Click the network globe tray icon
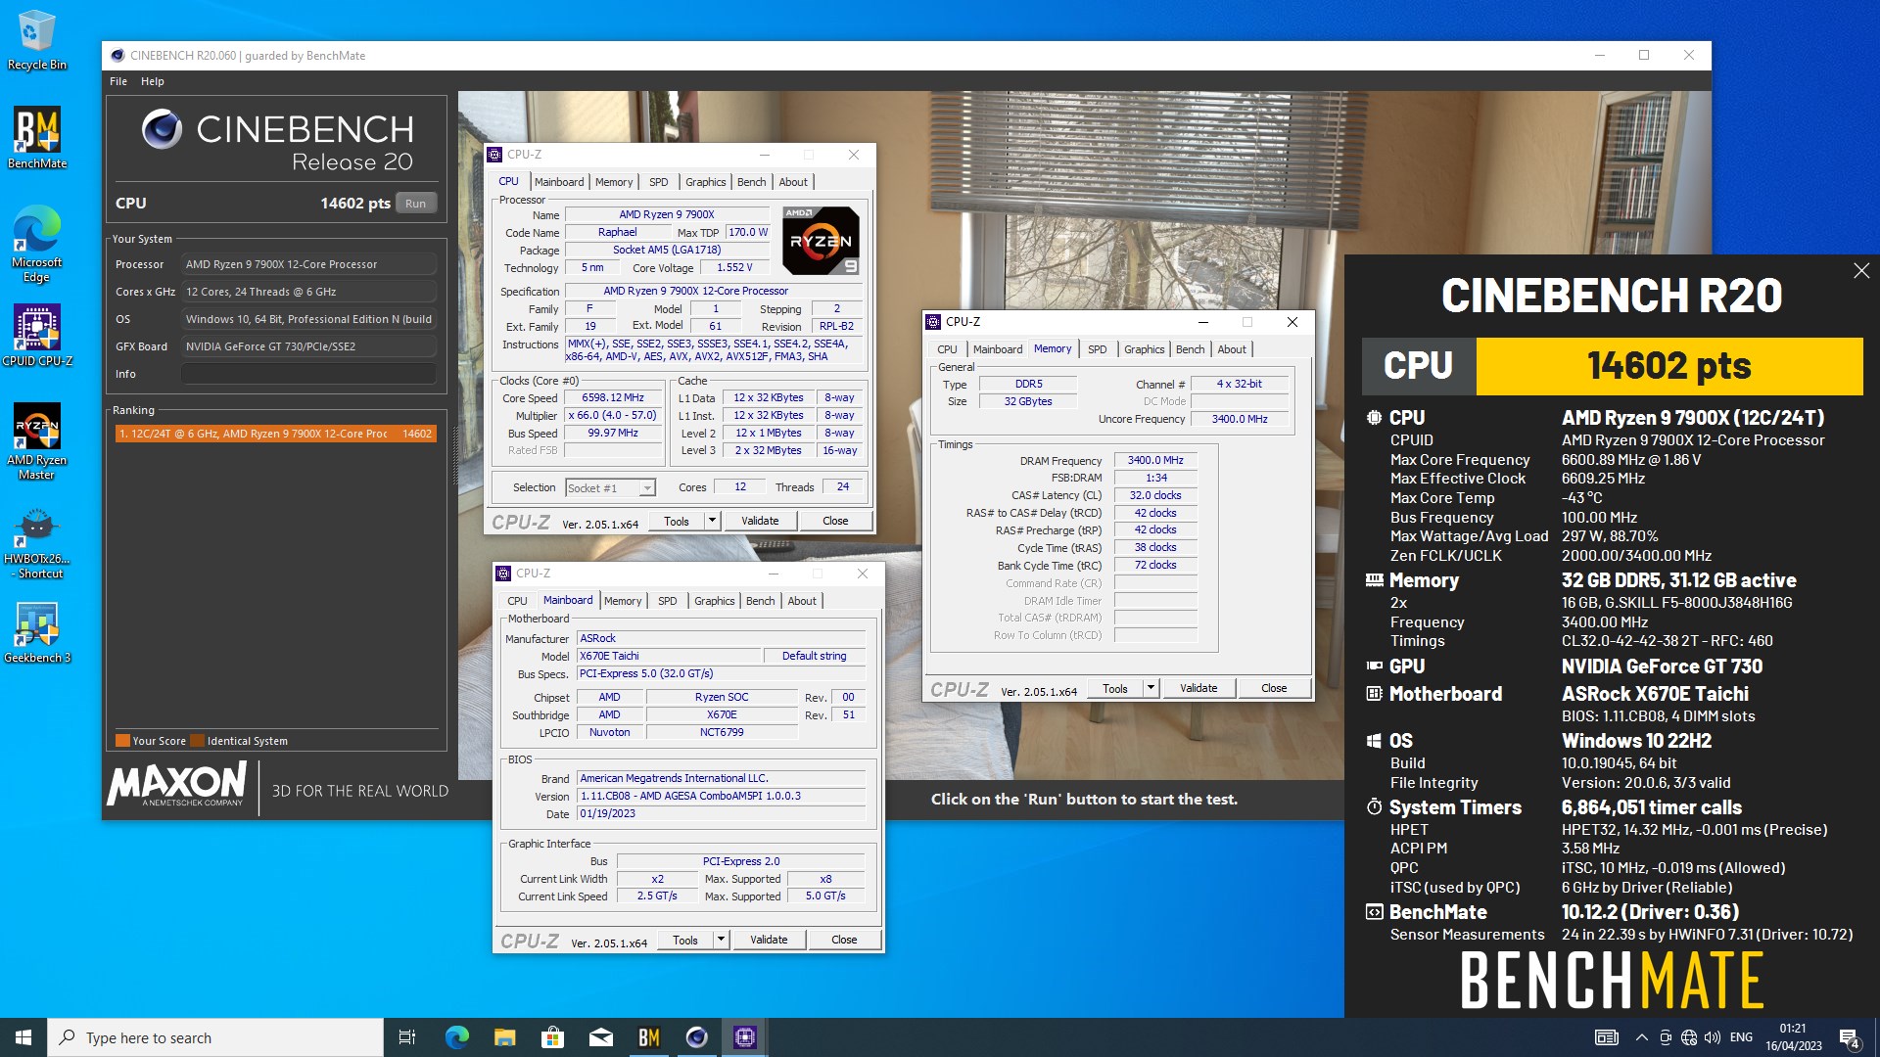The height and width of the screenshot is (1057, 1880). (x=1688, y=1037)
